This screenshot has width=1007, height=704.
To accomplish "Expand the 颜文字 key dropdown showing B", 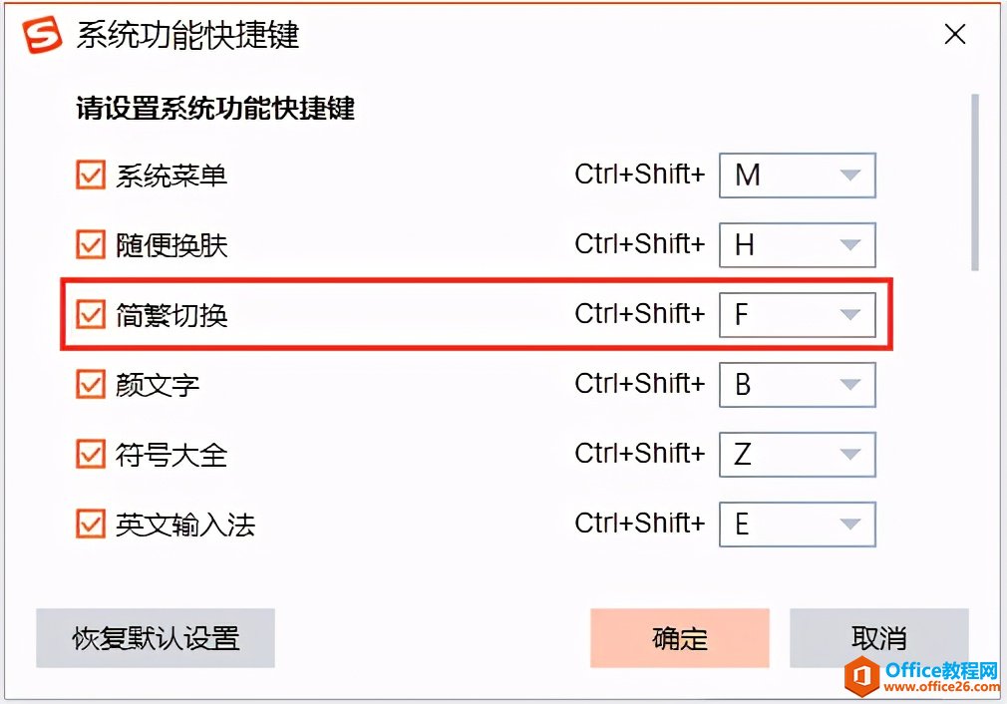I will tap(797, 385).
